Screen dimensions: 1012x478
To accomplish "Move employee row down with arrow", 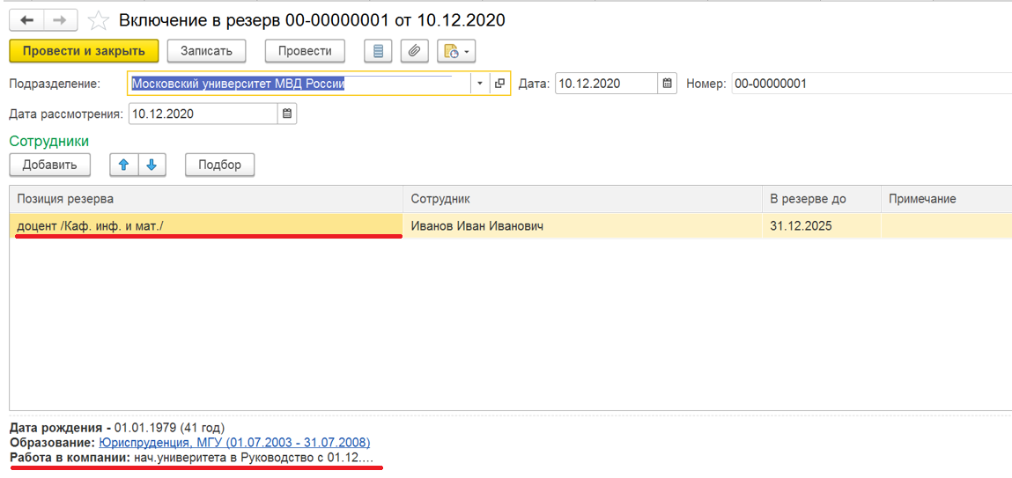I will (151, 165).
